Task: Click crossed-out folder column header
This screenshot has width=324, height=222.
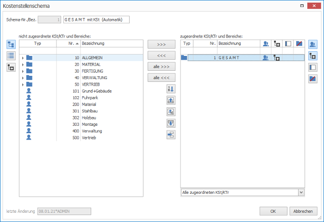Action: 299,43
